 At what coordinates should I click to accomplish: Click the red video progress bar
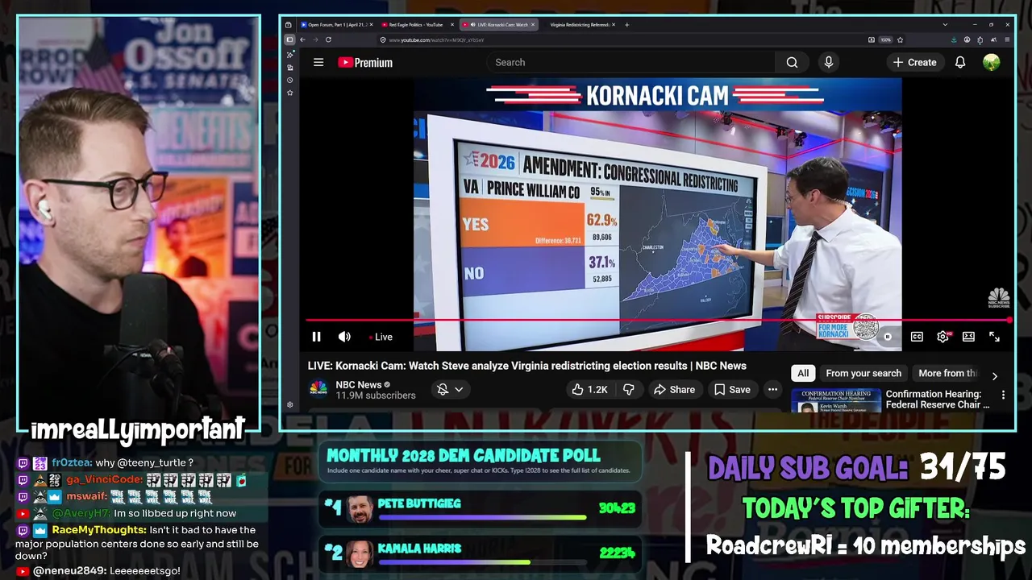pyautogui.click(x=657, y=320)
